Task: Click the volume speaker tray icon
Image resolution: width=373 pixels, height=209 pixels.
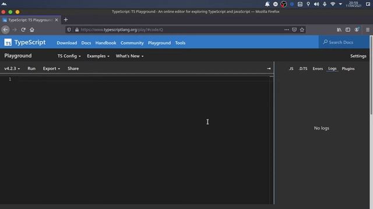Action: (316, 4)
